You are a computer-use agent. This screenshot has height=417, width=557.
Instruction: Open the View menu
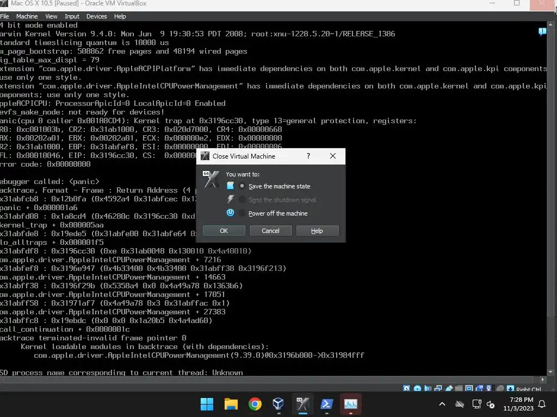point(51,16)
